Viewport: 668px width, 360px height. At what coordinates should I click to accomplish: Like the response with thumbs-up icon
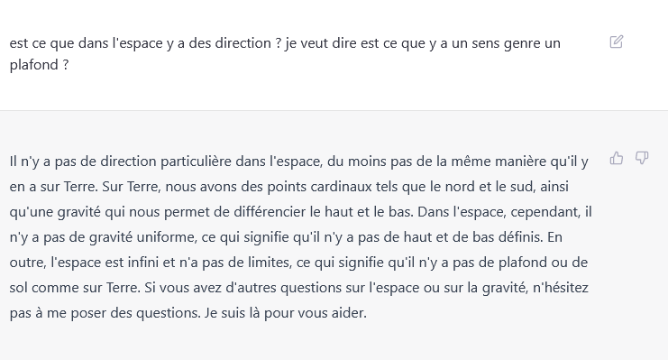[x=616, y=158]
